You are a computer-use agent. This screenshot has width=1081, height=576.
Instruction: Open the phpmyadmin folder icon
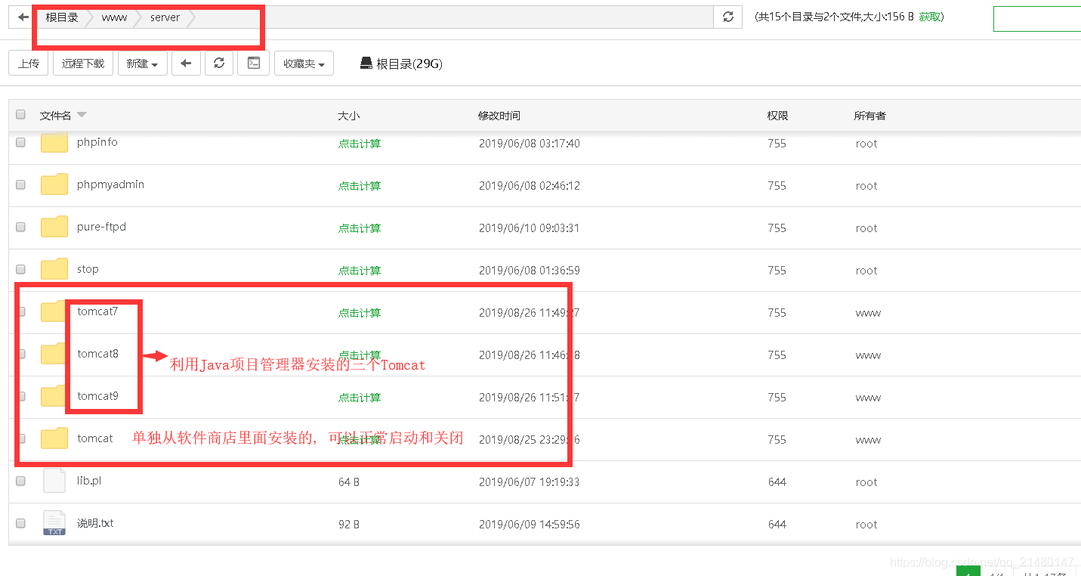click(54, 184)
